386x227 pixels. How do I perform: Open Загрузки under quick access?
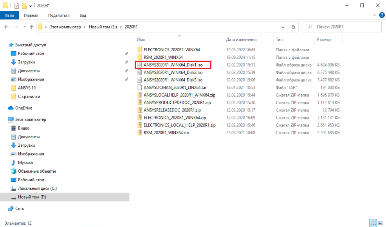26,62
